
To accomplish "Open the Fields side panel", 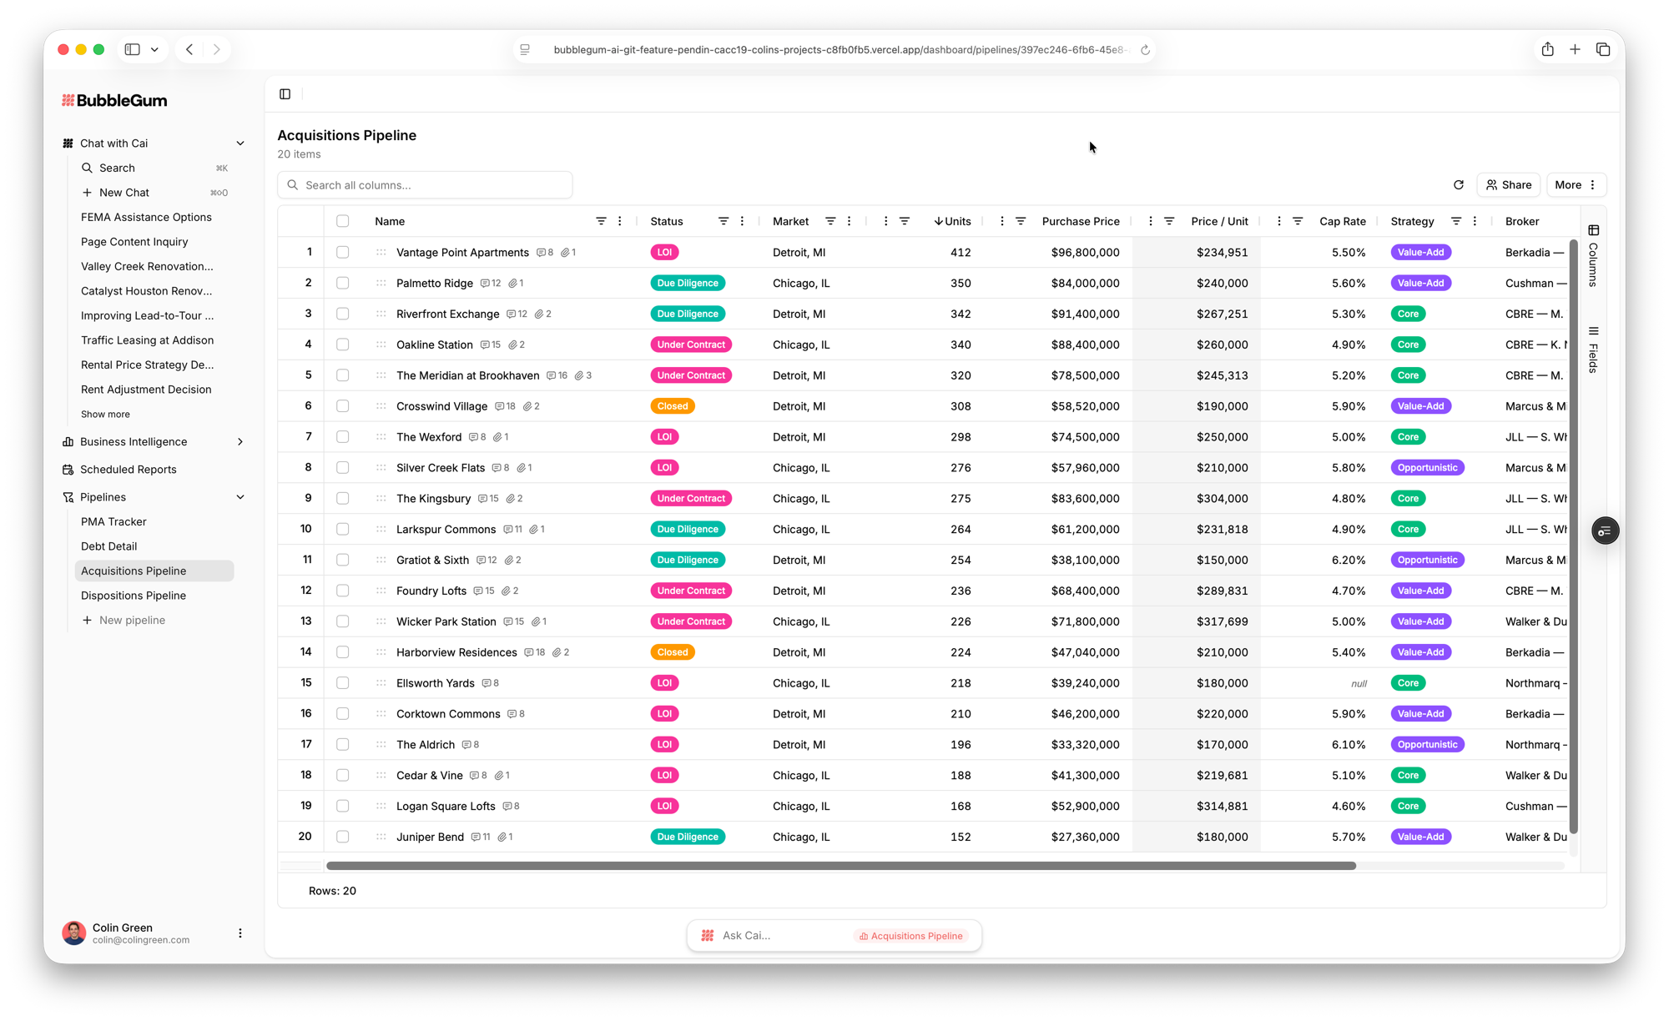I will click(x=1593, y=350).
